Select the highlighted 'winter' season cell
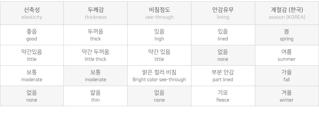 [x=287, y=96]
